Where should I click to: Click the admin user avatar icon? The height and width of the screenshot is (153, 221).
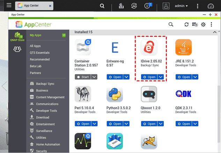tap(166, 6)
